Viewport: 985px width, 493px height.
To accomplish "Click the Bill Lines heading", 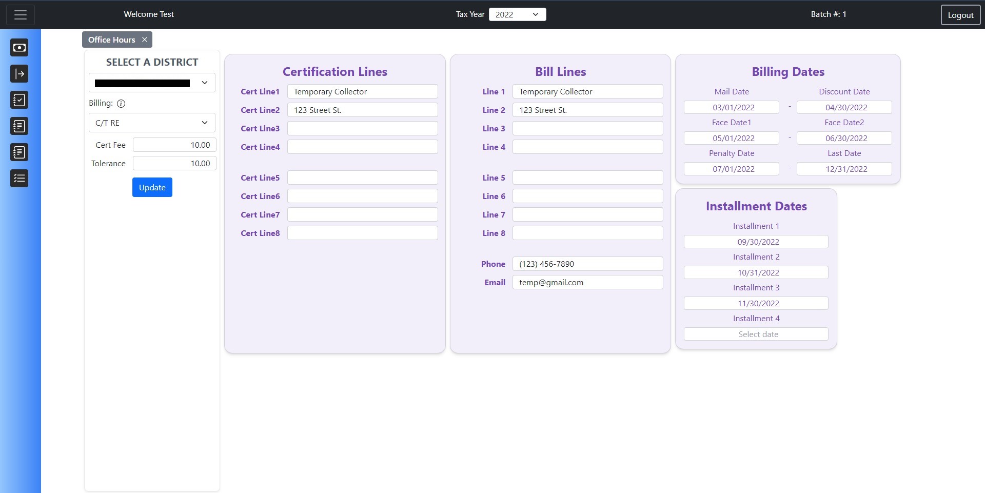I will tap(561, 72).
